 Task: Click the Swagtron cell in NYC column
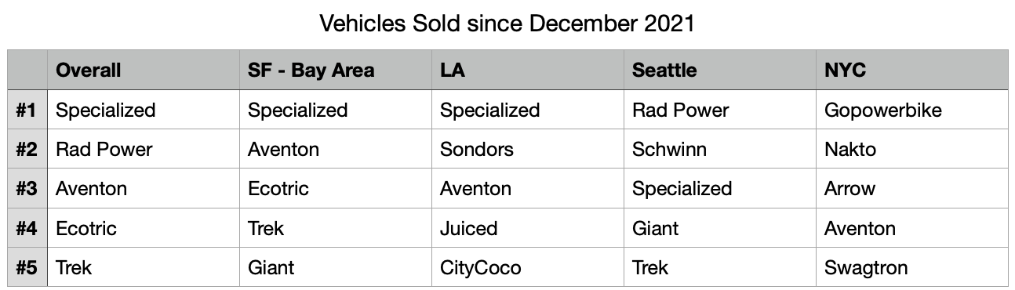click(x=912, y=267)
